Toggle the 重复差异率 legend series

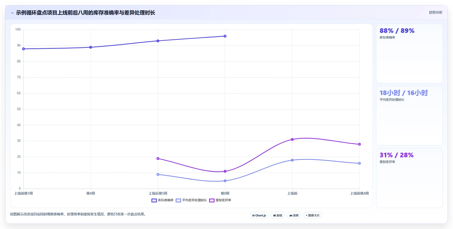tap(220, 200)
